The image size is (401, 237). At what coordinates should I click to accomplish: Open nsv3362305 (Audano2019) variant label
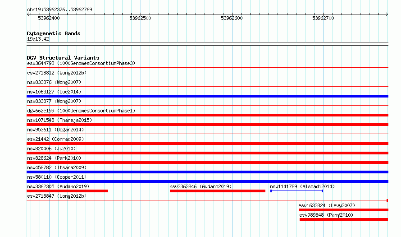click(x=58, y=186)
